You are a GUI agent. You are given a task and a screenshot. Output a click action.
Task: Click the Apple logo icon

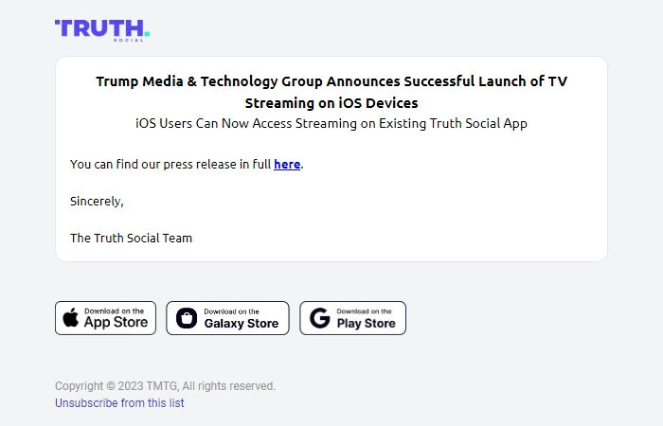click(x=71, y=318)
